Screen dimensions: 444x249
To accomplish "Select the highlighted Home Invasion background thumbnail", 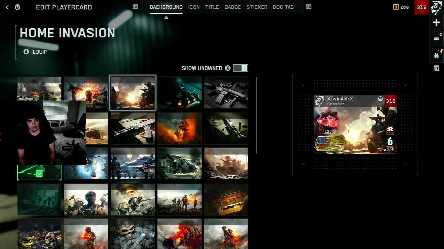I will pos(133,93).
